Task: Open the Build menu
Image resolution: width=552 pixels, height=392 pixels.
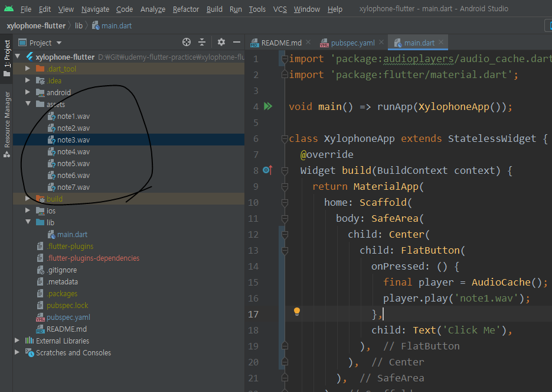Action: 214,9
